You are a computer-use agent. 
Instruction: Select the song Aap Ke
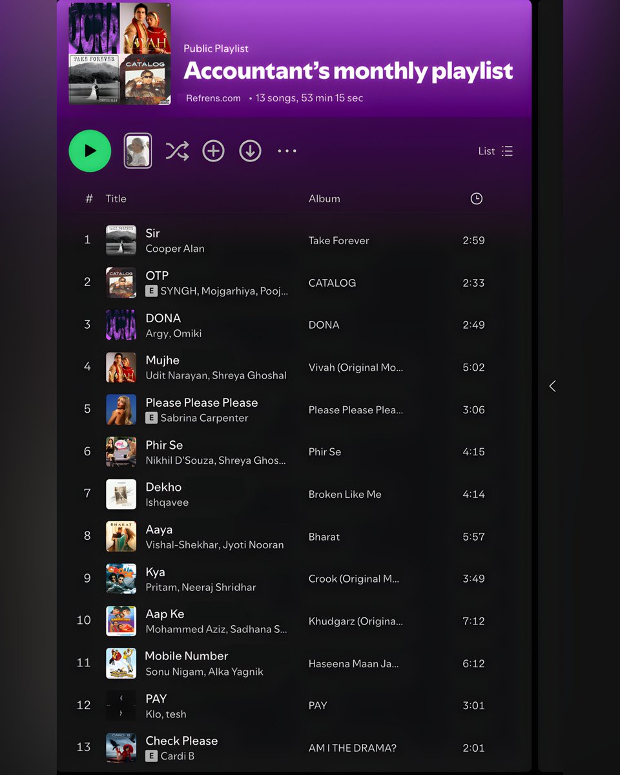click(165, 614)
